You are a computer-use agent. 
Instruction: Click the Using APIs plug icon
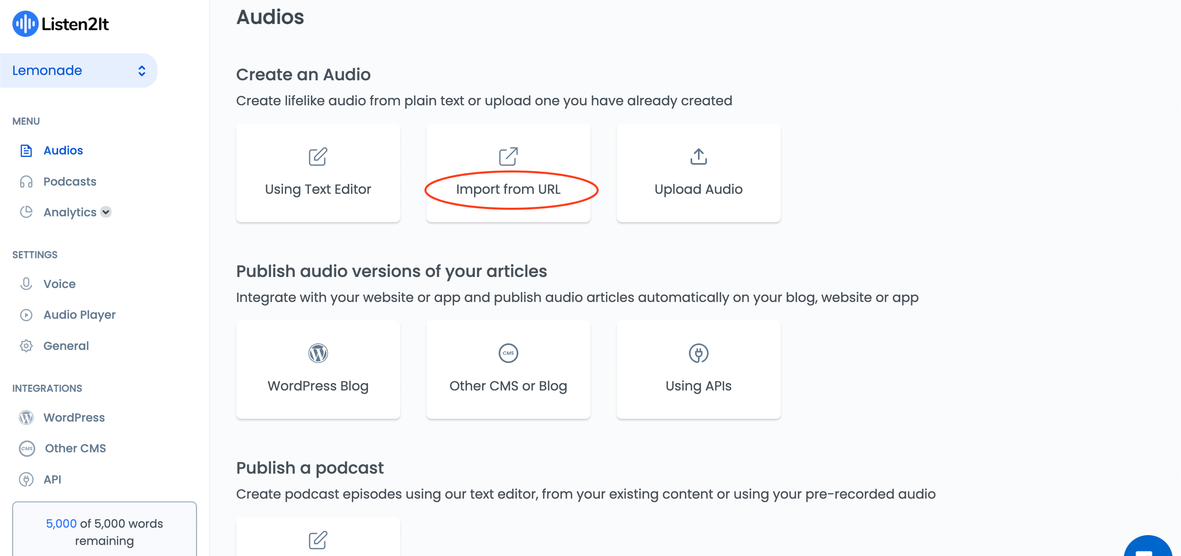click(698, 353)
